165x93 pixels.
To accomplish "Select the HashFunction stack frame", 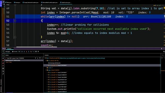I will click(x=24, y=60).
